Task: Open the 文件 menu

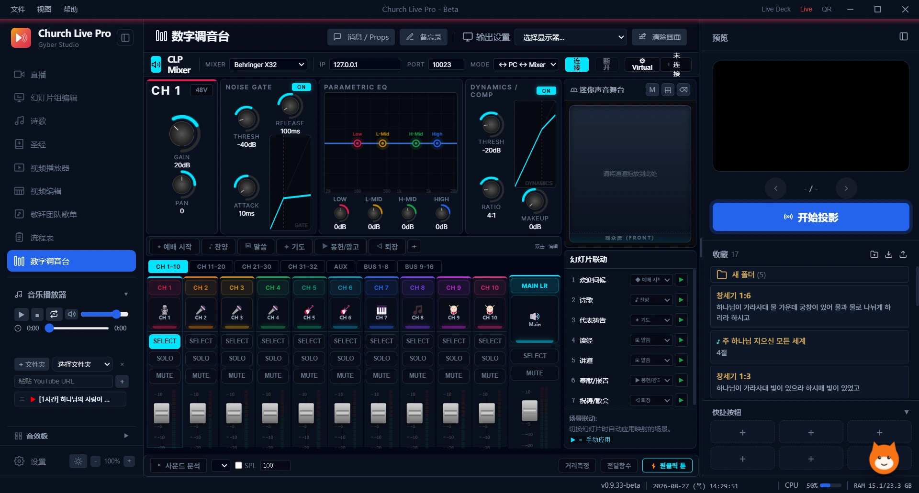Action: coord(18,9)
